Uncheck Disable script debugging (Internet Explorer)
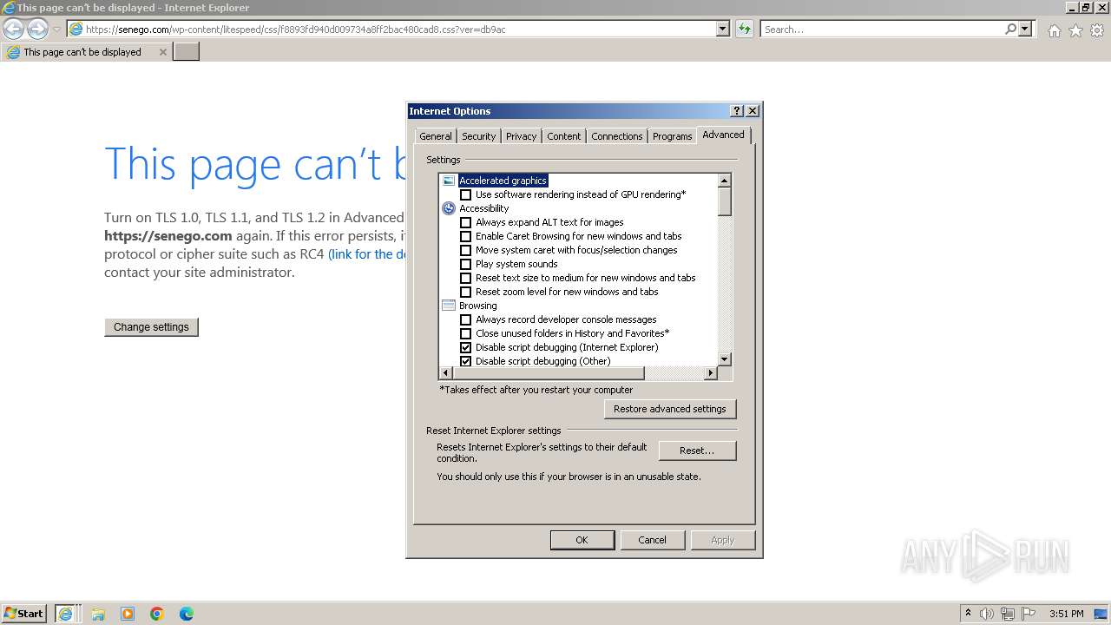The width and height of the screenshot is (1111, 625). [466, 347]
